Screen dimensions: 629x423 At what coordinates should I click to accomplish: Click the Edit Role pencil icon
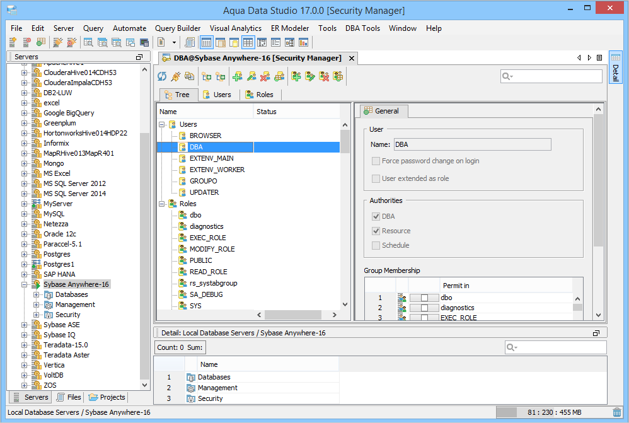click(x=310, y=76)
